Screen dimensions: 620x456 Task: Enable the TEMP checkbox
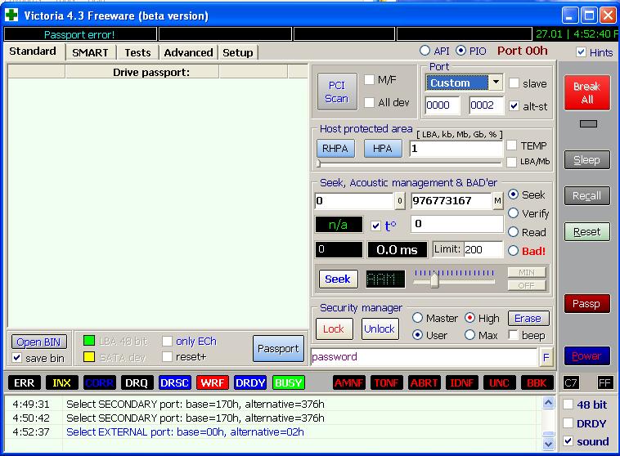[x=512, y=145]
